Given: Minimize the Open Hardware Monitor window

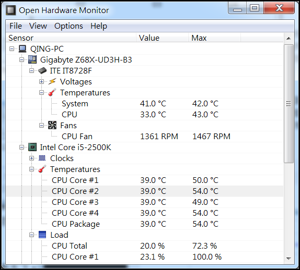Looking at the screenshot, I should [237, 8].
